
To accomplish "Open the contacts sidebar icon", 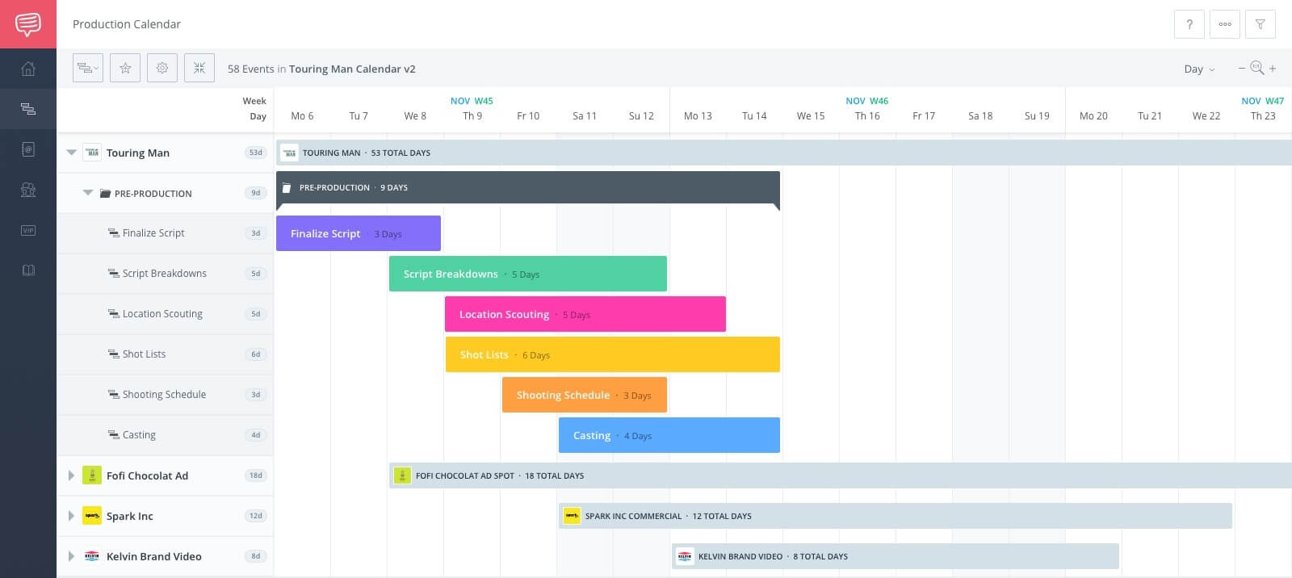I will tap(28, 149).
